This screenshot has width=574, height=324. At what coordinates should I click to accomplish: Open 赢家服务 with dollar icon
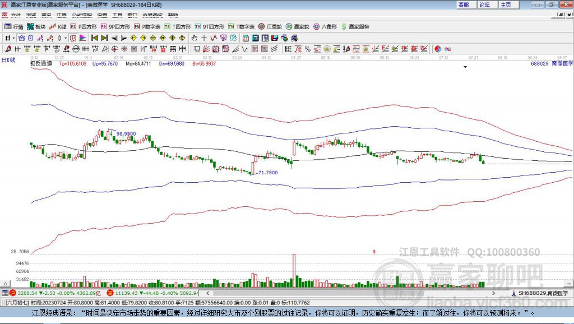[355, 27]
